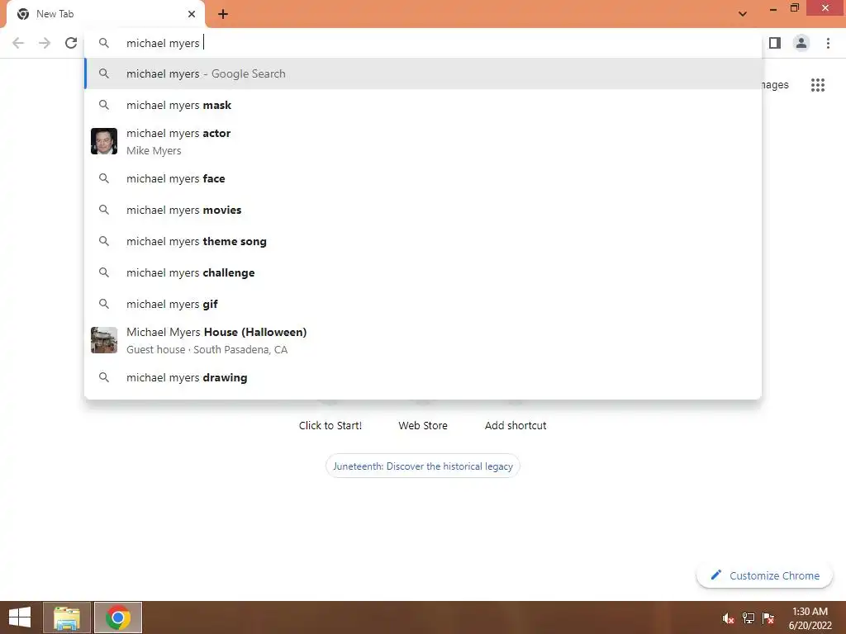The height and width of the screenshot is (634, 846).
Task: Click the Michael Myers House thumbnail image
Action: click(104, 340)
